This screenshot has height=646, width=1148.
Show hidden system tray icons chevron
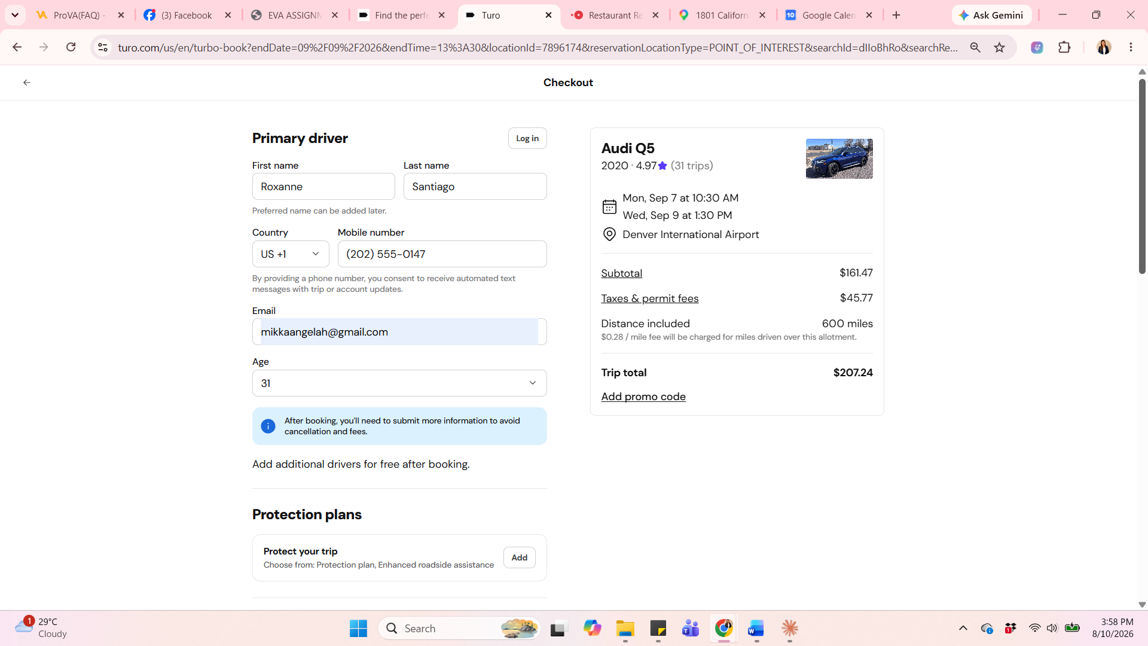(x=963, y=628)
